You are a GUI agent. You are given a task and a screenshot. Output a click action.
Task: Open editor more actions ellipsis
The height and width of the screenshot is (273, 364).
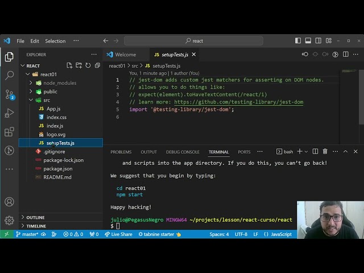click(x=355, y=55)
